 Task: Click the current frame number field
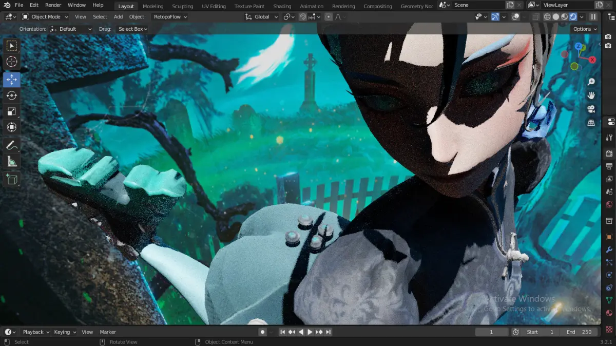tap(491, 332)
